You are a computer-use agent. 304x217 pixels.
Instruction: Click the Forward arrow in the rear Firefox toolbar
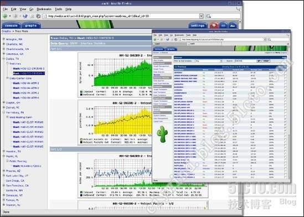tap(16, 16)
